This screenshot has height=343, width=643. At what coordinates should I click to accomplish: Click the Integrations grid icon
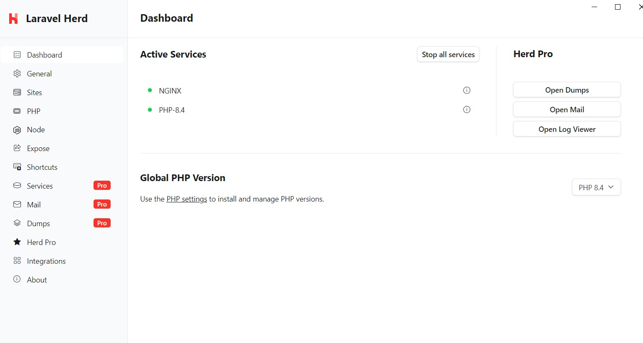click(x=17, y=261)
